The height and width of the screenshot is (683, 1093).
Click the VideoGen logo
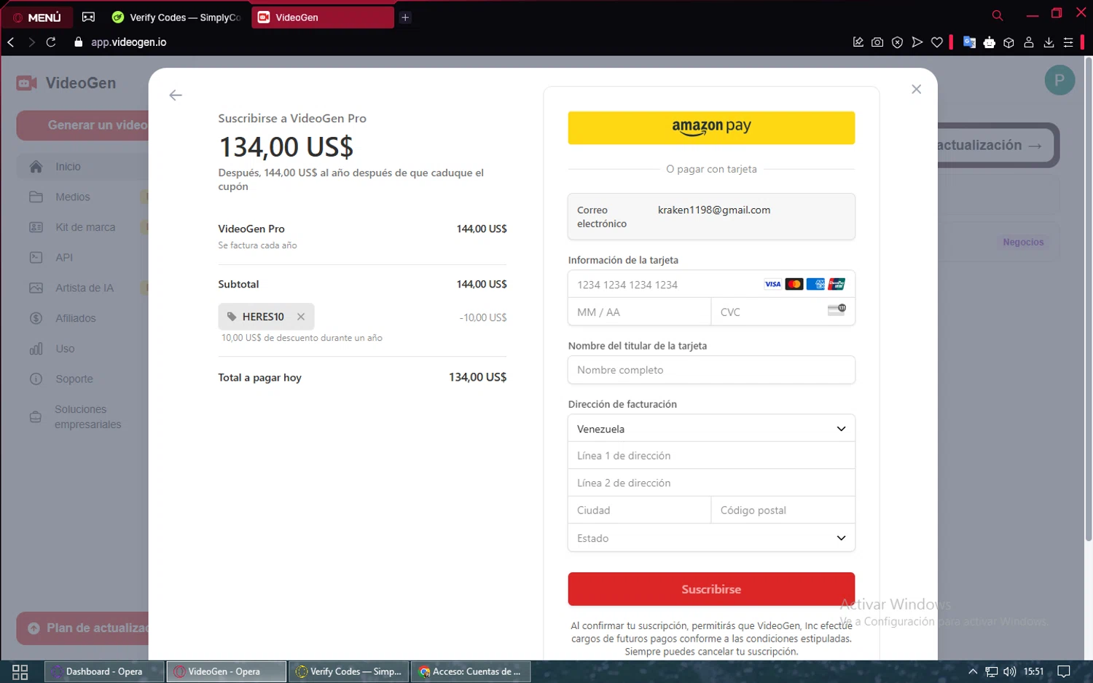click(x=66, y=83)
